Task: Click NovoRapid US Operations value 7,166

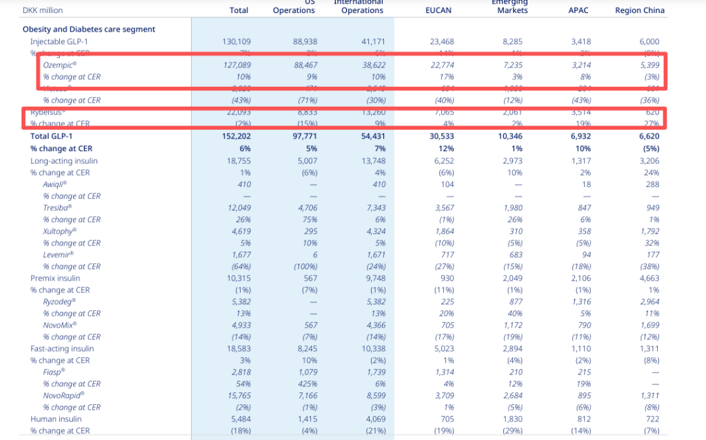Action: 308,395
